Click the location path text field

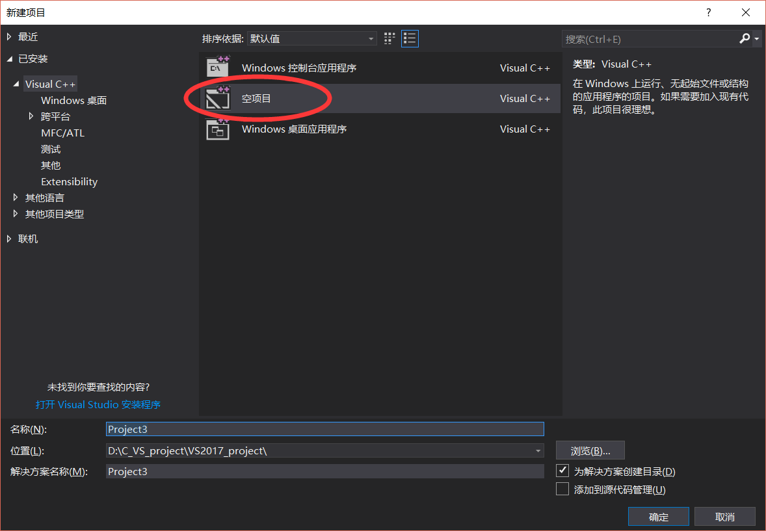coord(319,450)
